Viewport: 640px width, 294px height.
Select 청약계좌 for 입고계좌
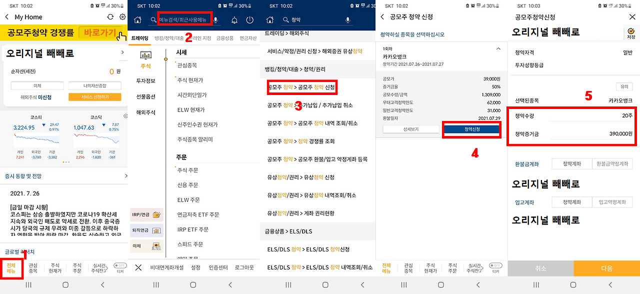(x=571, y=202)
